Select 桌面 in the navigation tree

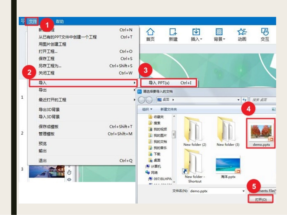click(155, 160)
